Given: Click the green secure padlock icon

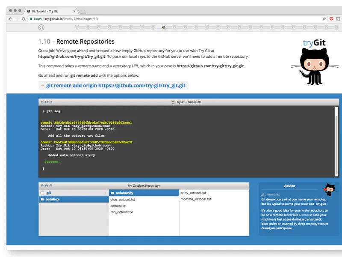Looking at the screenshot, I should (31, 19).
